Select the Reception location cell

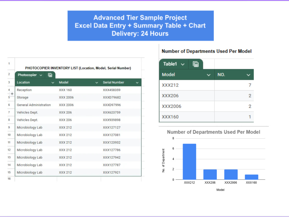pos(36,90)
